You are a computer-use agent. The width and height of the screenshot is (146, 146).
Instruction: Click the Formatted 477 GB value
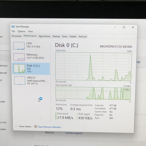(113, 108)
